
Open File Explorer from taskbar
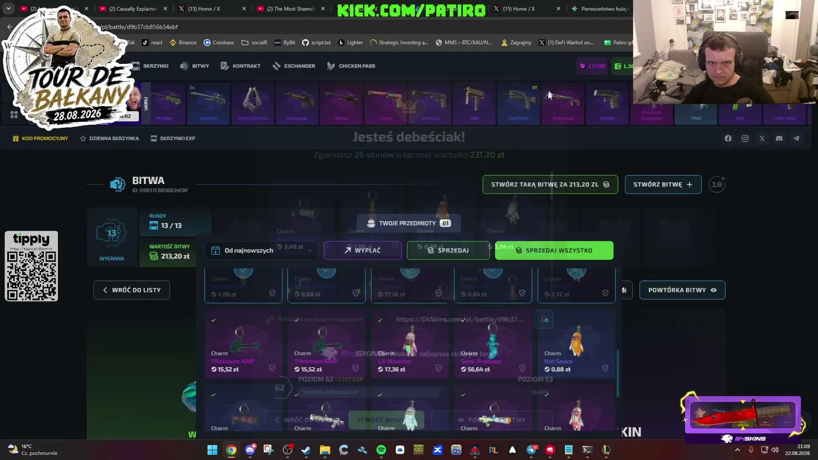(x=325, y=450)
